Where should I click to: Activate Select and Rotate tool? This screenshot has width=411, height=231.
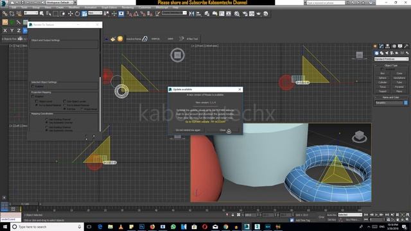click(x=77, y=13)
